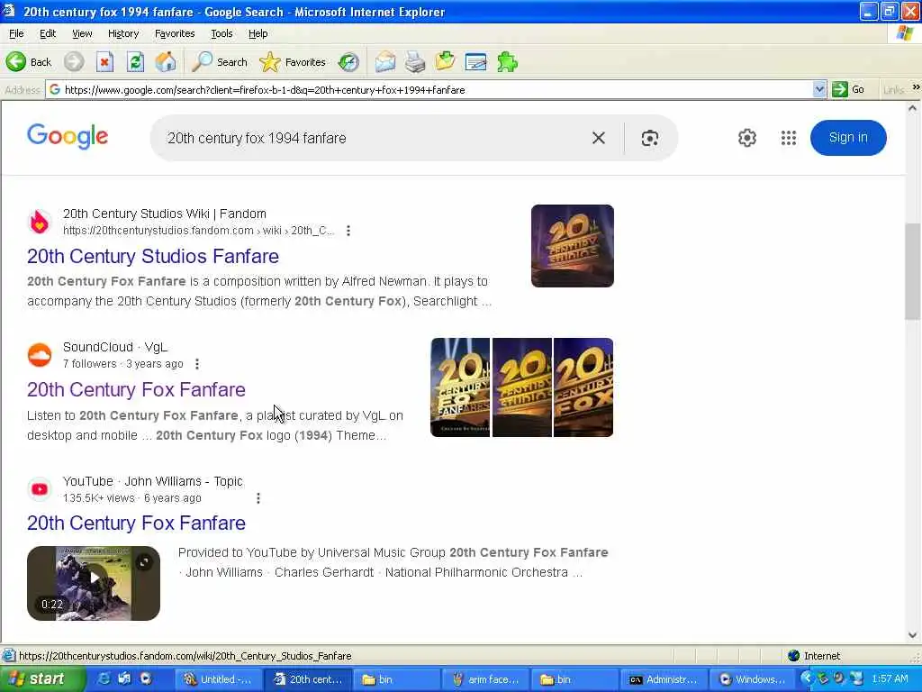Viewport: 922px width, 692px height.
Task: Open the Edit menu
Action: pyautogui.click(x=48, y=33)
